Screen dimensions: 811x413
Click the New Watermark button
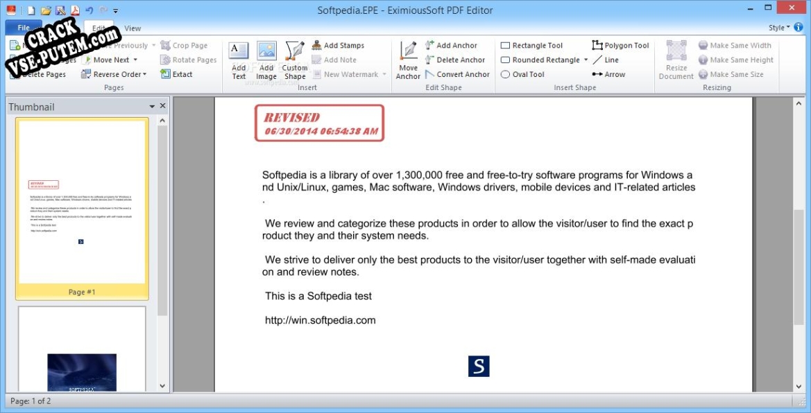345,74
